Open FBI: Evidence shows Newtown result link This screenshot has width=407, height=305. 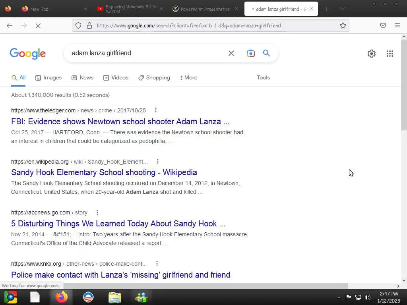tap(120, 122)
